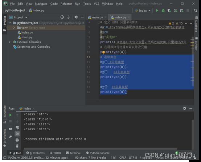This screenshot has height=162, width=201.
Task: Open Search Everywhere magnifier
Action: 195,11
